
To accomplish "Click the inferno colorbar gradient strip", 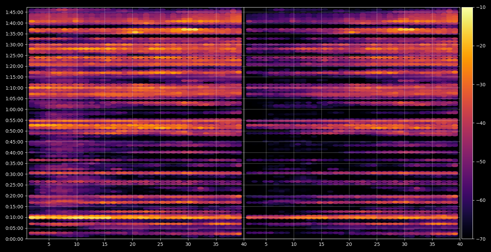I will click(467, 123).
